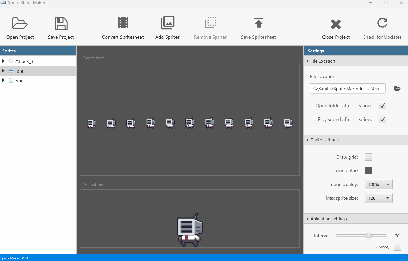Screen dimensions: 408x261
Task: Click the Idle folder icon in Sprites
Action: tap(11, 71)
